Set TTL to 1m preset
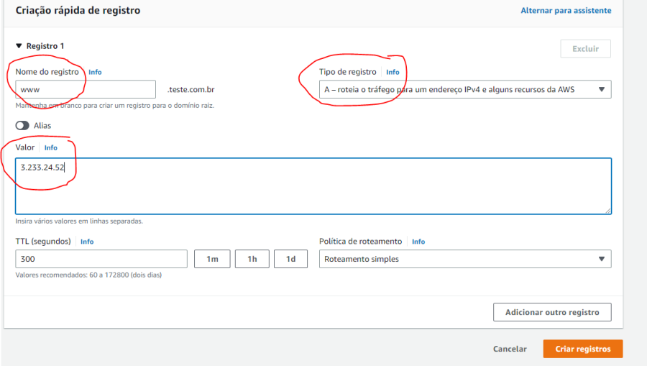This screenshot has height=366, width=647. tap(212, 259)
